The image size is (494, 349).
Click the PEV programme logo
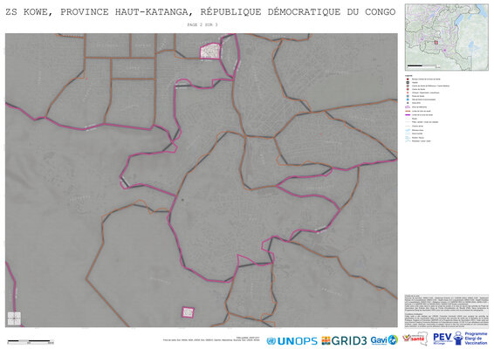pyautogui.click(x=448, y=339)
